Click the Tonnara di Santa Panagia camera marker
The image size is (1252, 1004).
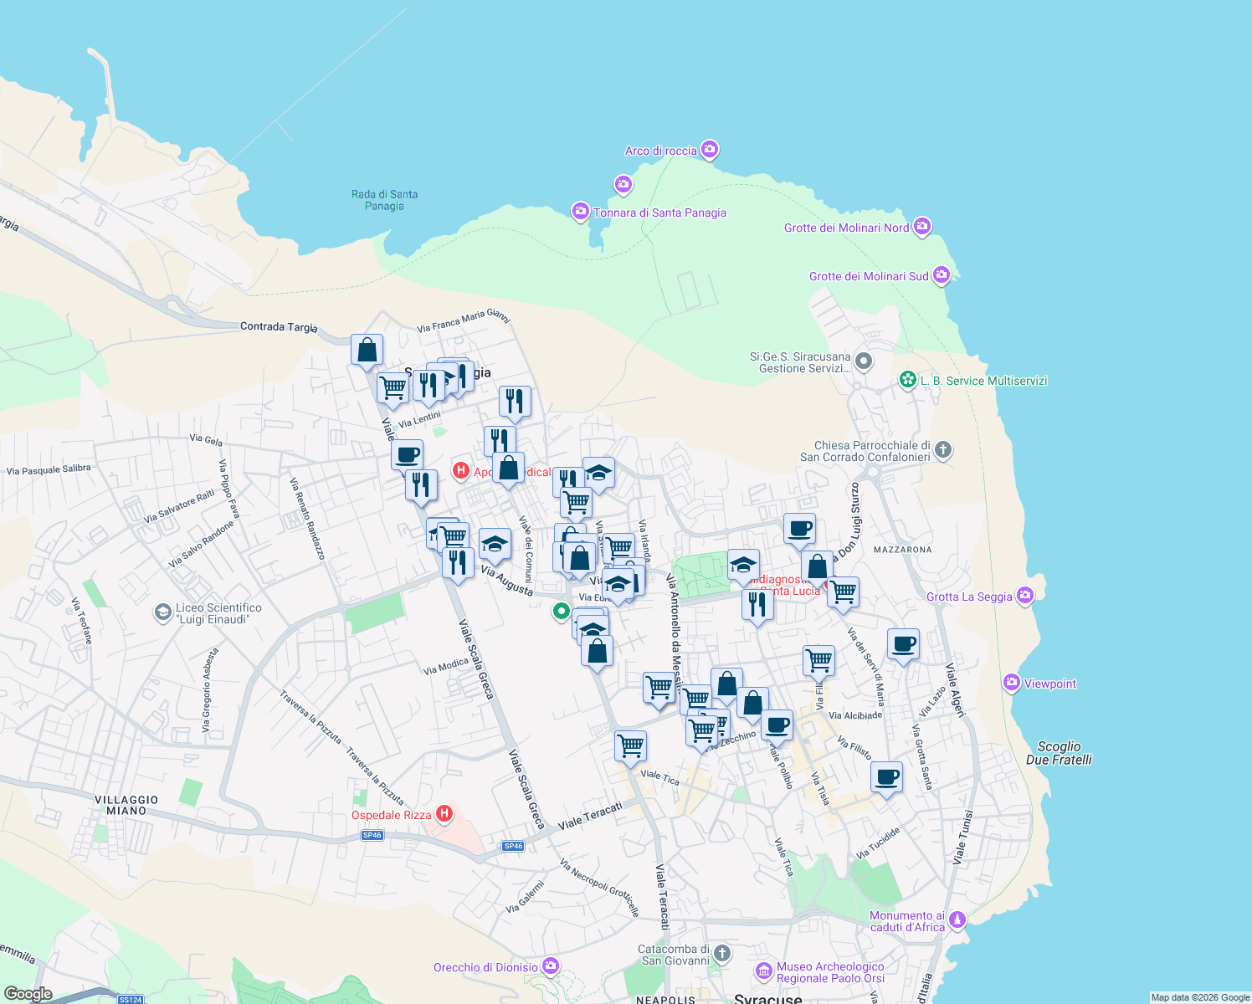click(x=580, y=212)
